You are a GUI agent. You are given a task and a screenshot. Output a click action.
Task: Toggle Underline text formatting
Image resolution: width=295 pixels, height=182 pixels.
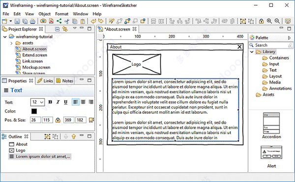click(x=66, y=102)
